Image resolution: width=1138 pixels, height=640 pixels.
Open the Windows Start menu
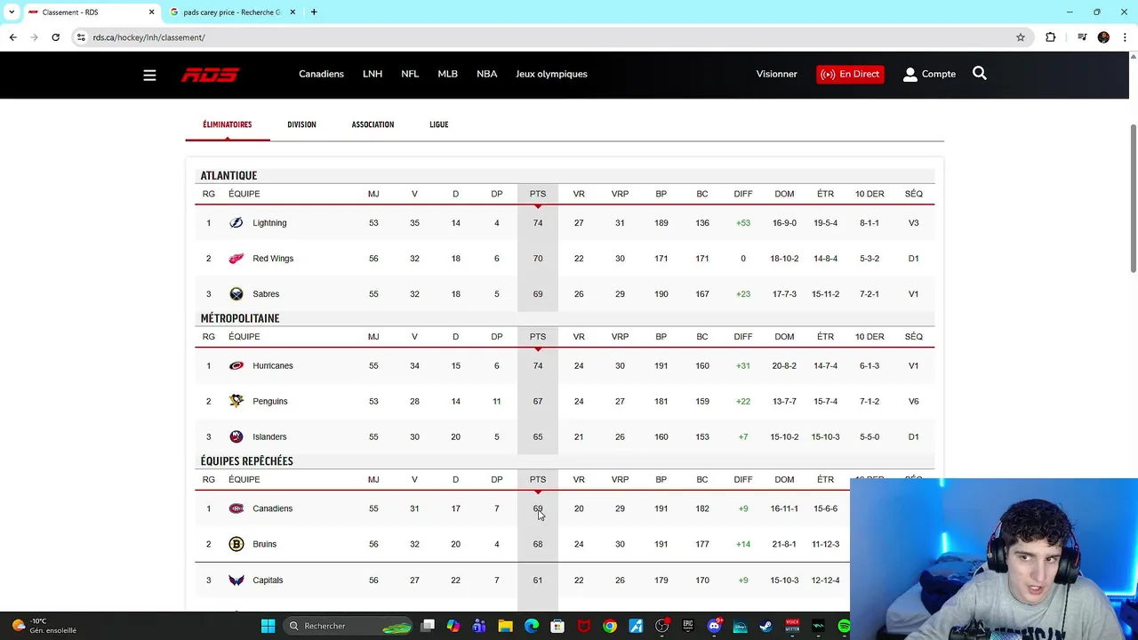pyautogui.click(x=268, y=626)
